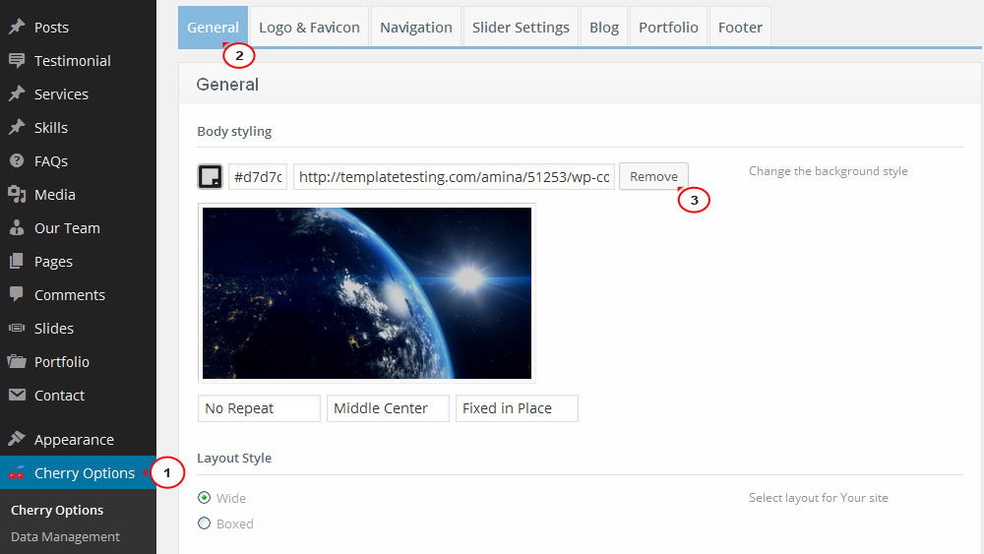Click the Comments bubble icon

(x=17, y=295)
